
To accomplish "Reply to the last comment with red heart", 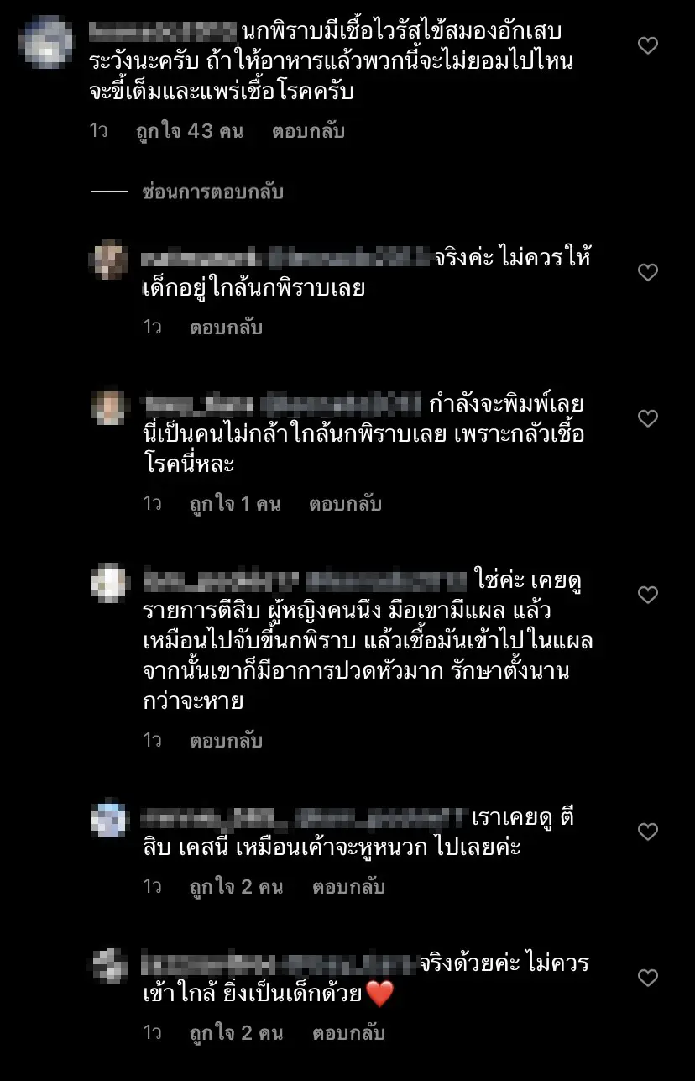I will tap(348, 1032).
